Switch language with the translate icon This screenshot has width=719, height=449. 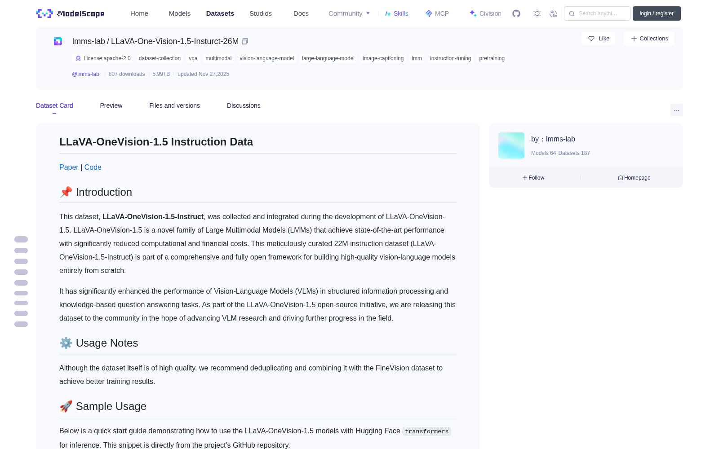pos(553,13)
